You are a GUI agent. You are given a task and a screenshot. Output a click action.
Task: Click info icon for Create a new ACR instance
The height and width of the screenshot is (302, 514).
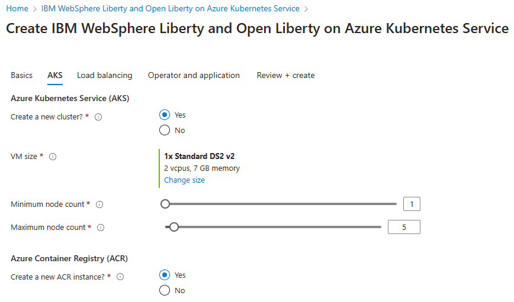tap(120, 277)
